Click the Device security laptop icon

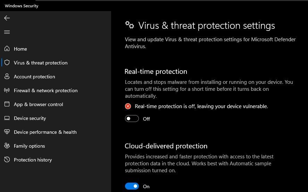pyautogui.click(x=7, y=118)
